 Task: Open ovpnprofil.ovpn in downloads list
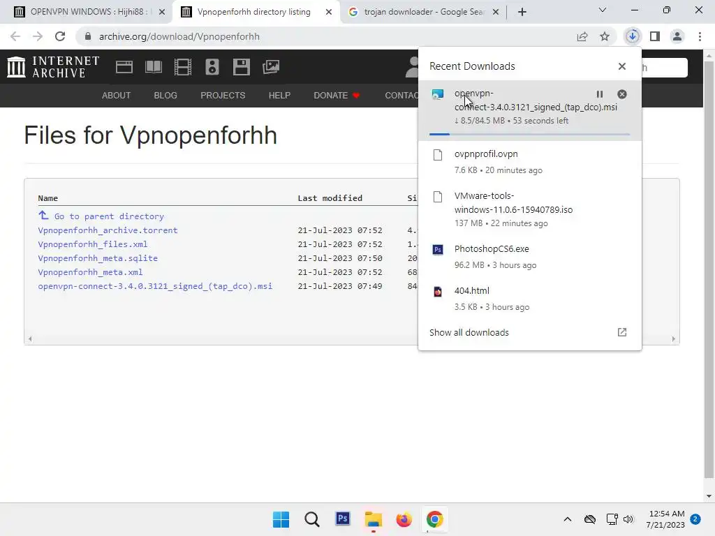click(x=530, y=162)
